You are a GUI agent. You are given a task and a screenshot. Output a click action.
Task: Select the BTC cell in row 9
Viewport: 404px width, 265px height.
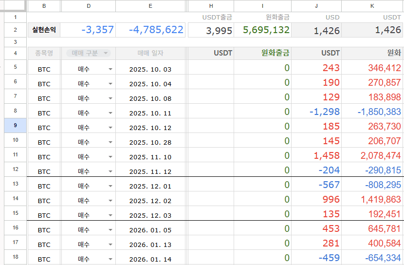coord(44,126)
